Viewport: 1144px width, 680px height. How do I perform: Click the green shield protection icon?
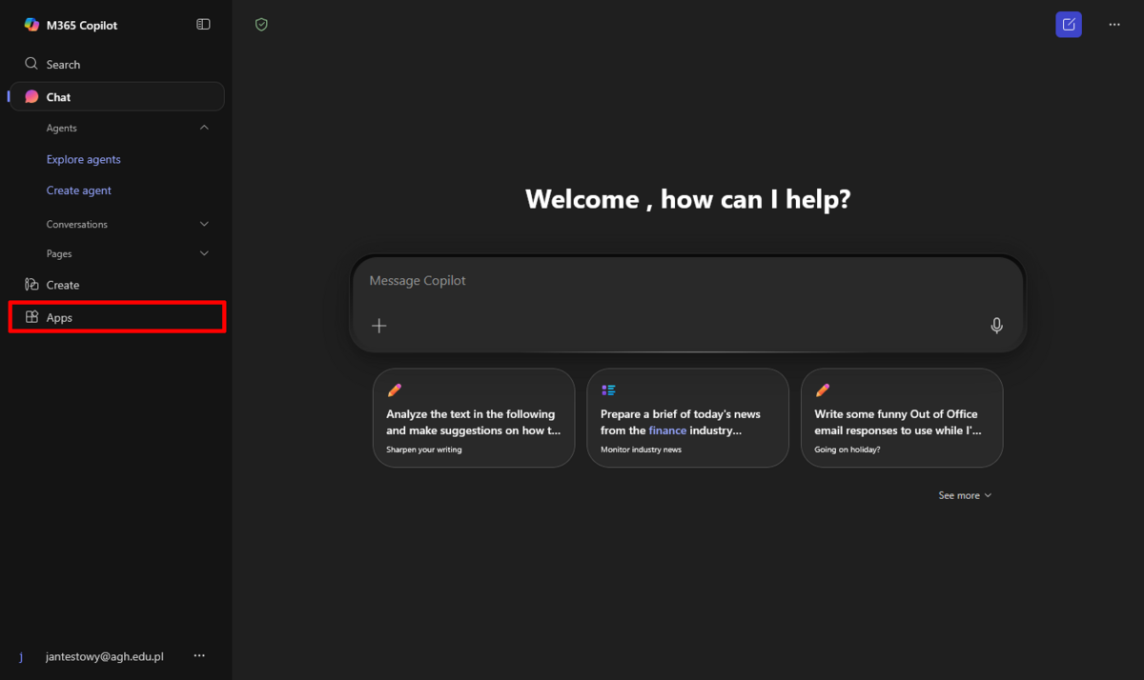pyautogui.click(x=261, y=25)
